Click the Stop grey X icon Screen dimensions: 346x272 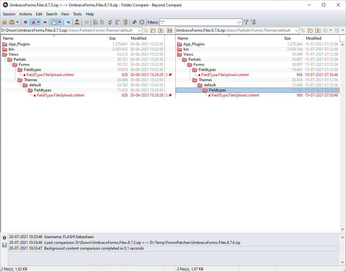point(142,22)
